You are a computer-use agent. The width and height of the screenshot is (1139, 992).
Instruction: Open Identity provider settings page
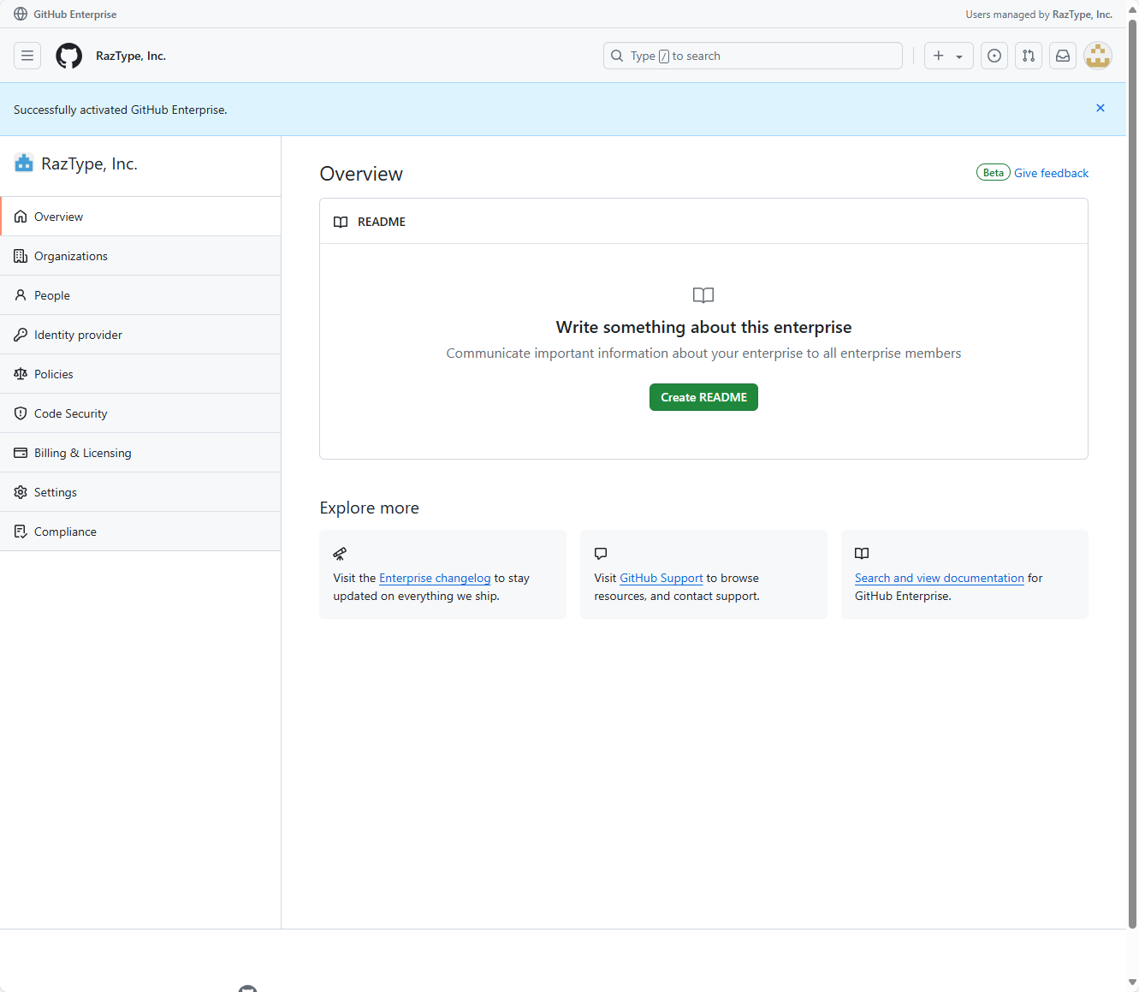tap(78, 335)
